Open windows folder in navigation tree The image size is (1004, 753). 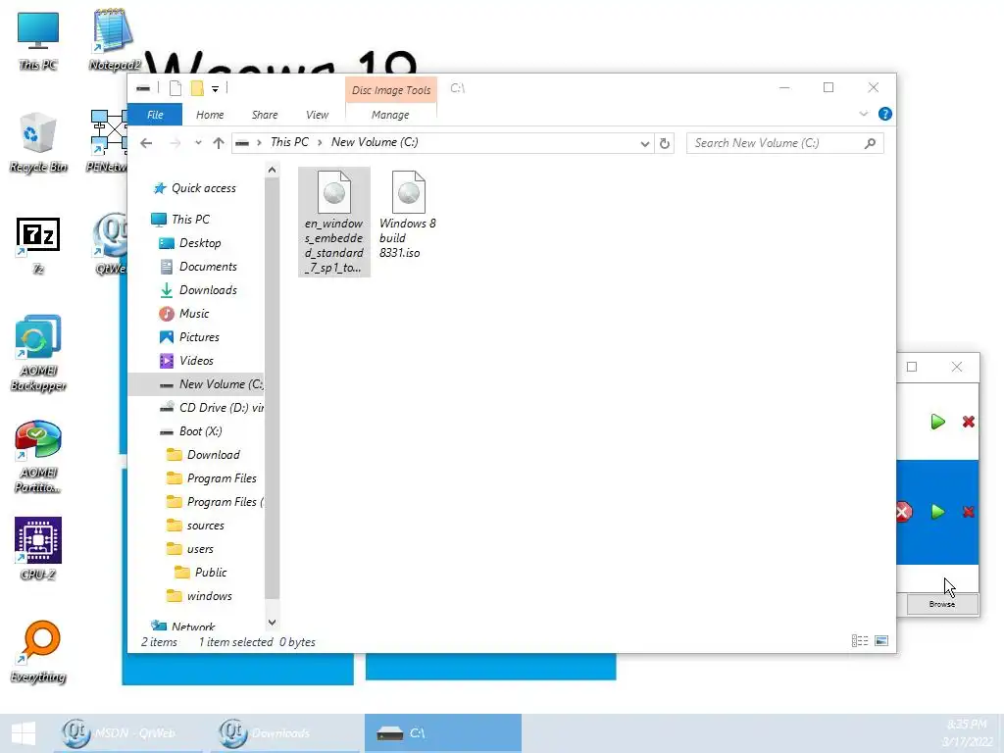199,597
